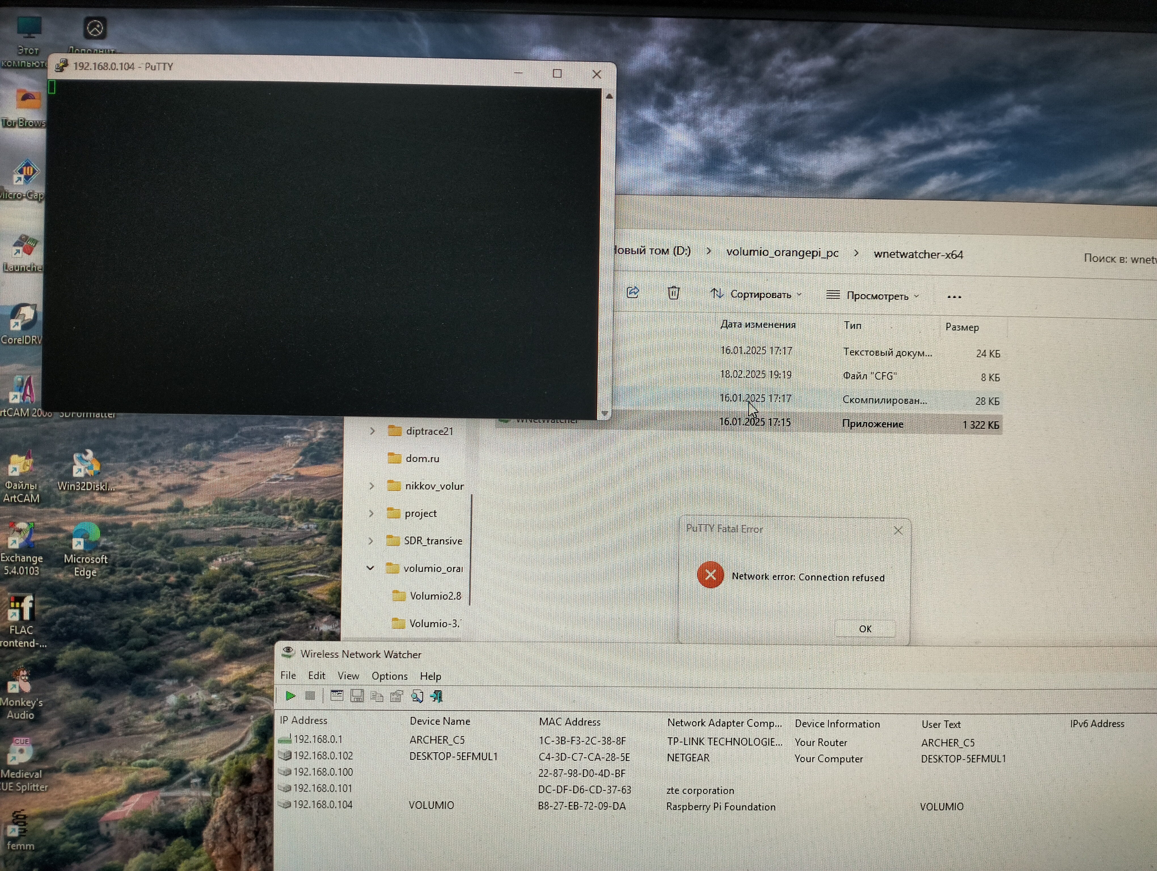Open the Help menu in Network Watcher
Image resolution: width=1157 pixels, height=871 pixels.
(430, 676)
